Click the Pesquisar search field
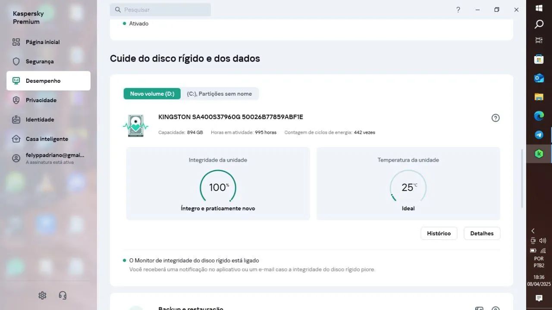This screenshot has height=310, width=552. coord(160,9)
